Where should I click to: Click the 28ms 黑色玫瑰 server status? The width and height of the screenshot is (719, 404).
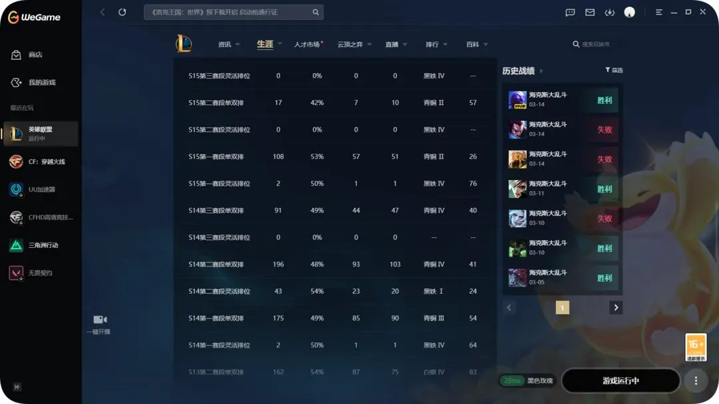pyautogui.click(x=527, y=381)
